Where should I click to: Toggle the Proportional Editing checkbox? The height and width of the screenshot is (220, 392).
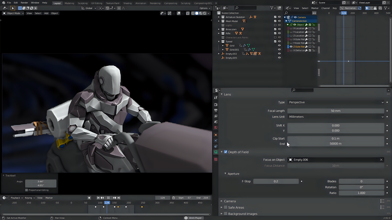pyautogui.click(x=27, y=190)
